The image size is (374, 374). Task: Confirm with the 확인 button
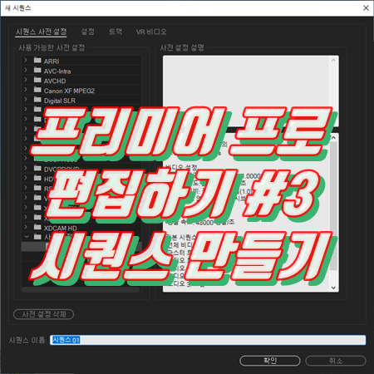click(270, 361)
